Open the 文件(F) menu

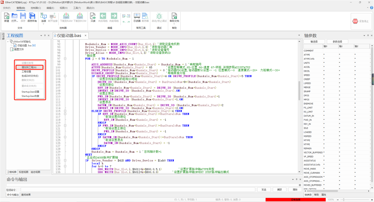pyautogui.click(x=7, y=8)
